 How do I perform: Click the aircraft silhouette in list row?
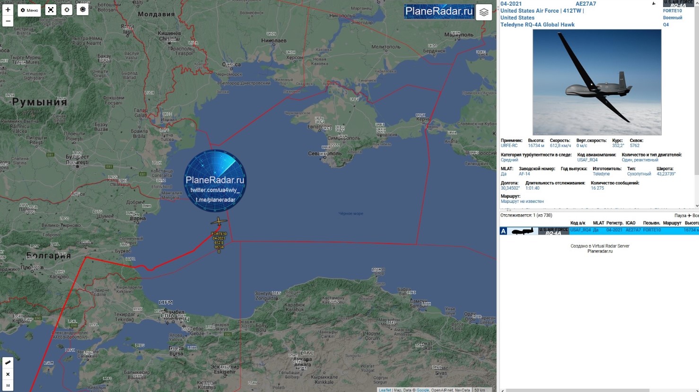coord(523,231)
